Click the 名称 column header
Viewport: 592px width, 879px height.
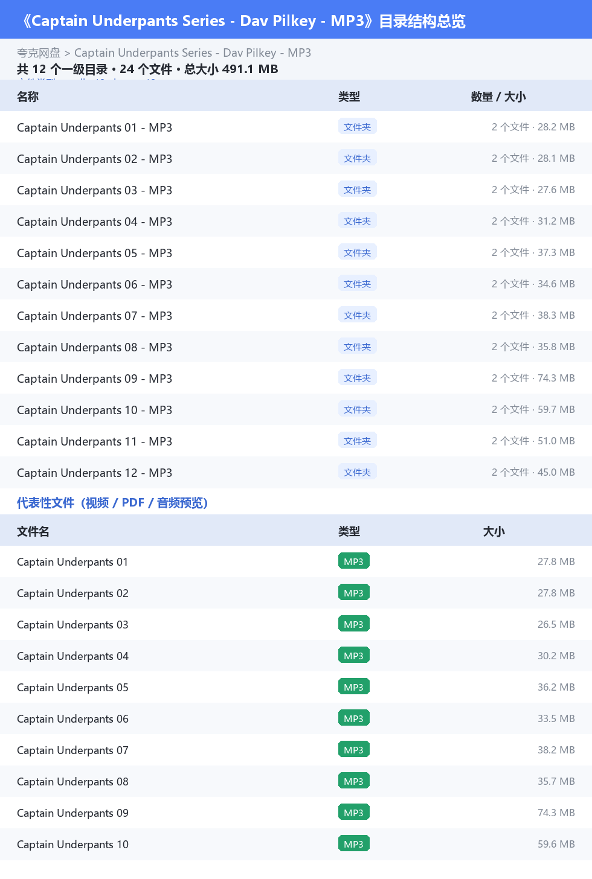click(28, 97)
